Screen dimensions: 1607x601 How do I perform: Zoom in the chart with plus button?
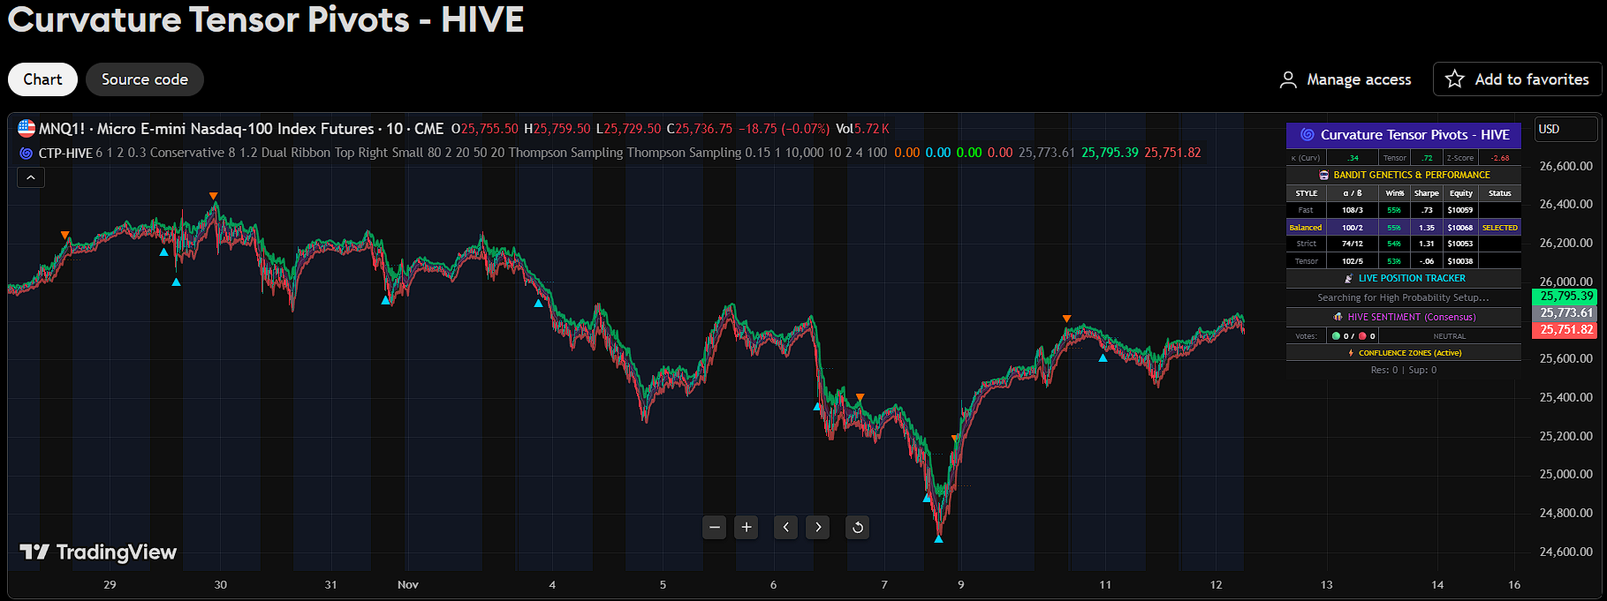pos(747,527)
